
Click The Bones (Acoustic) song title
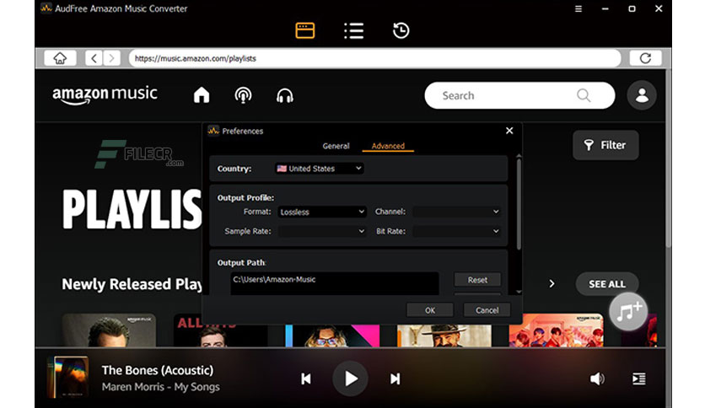coord(158,370)
